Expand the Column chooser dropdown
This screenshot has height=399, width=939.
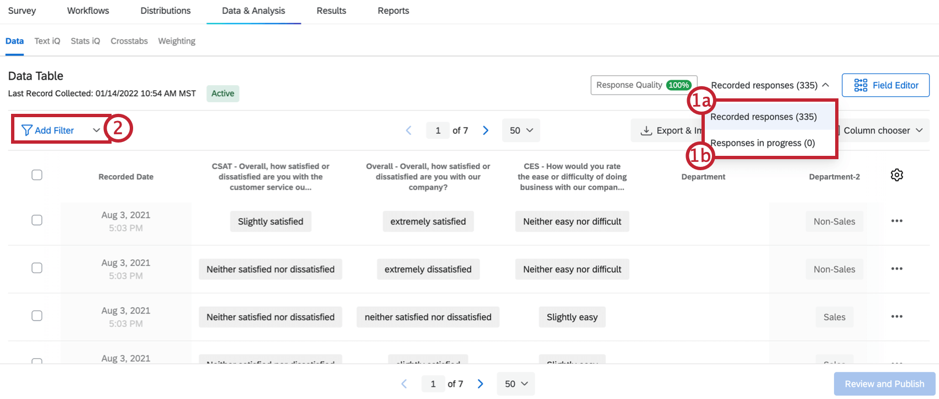883,130
